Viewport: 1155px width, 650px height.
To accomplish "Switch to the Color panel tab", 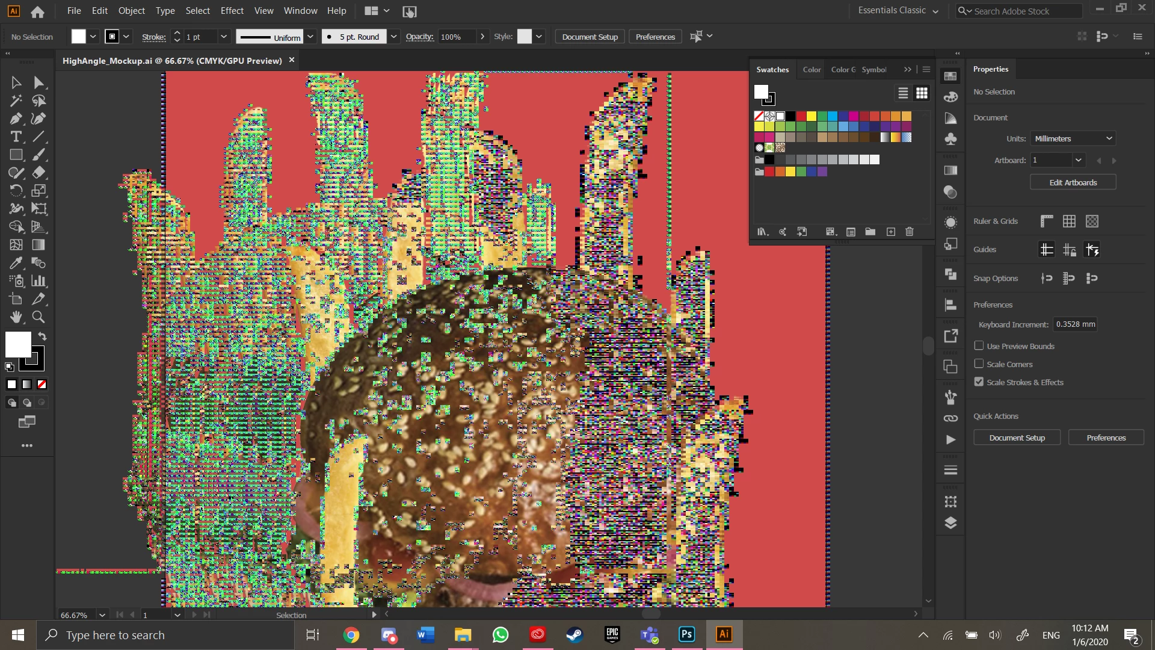I will (812, 70).
